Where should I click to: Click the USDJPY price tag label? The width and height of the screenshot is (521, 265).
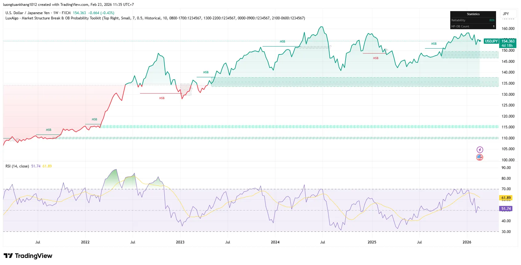[x=491, y=41]
